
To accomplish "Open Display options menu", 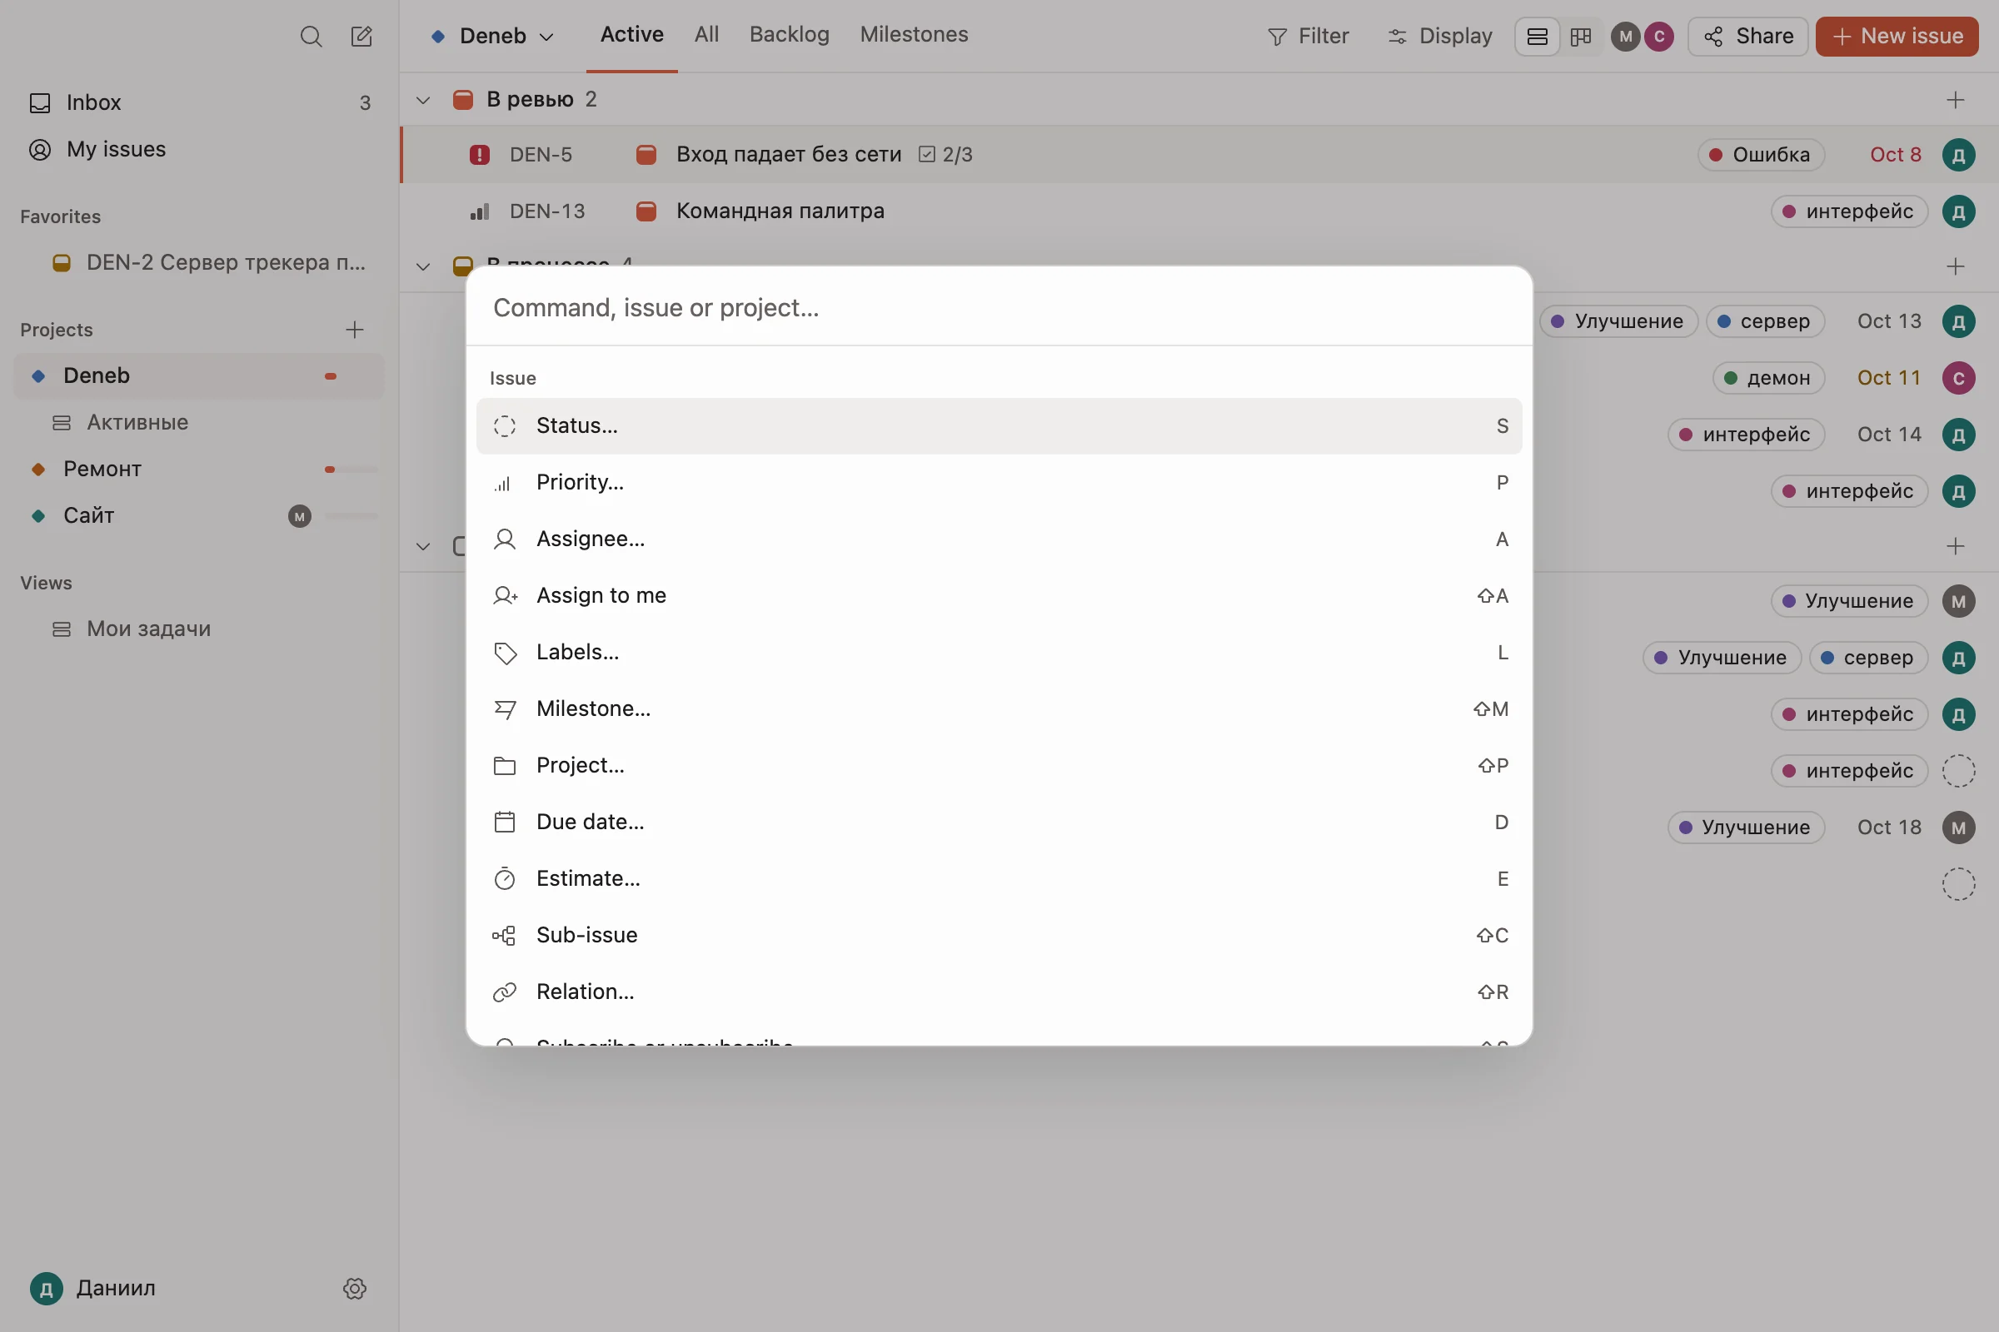I will [x=1439, y=37].
